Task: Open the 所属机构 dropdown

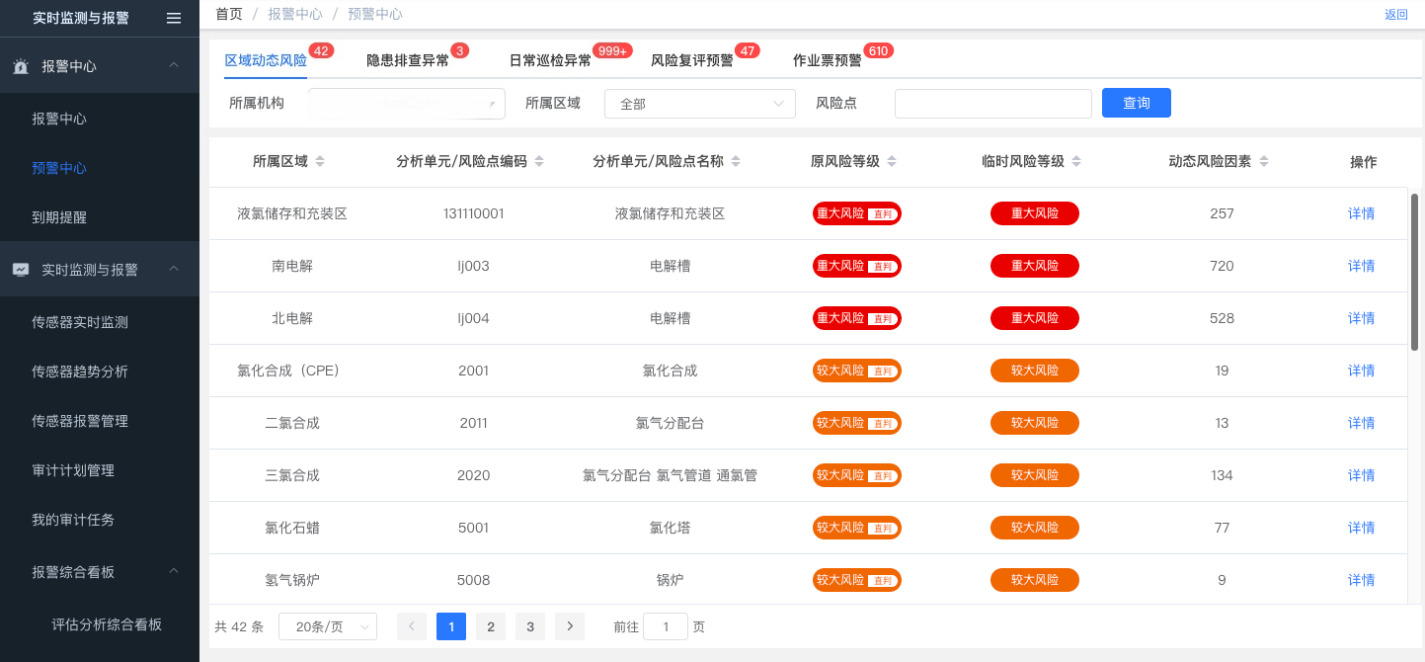Action: click(406, 104)
